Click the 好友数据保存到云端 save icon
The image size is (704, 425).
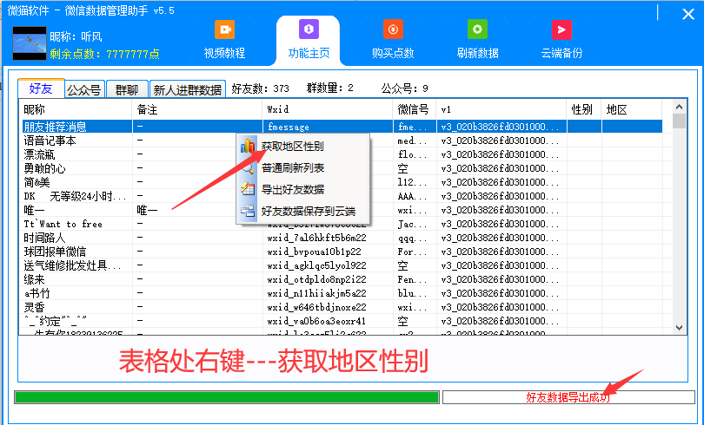coord(248,211)
